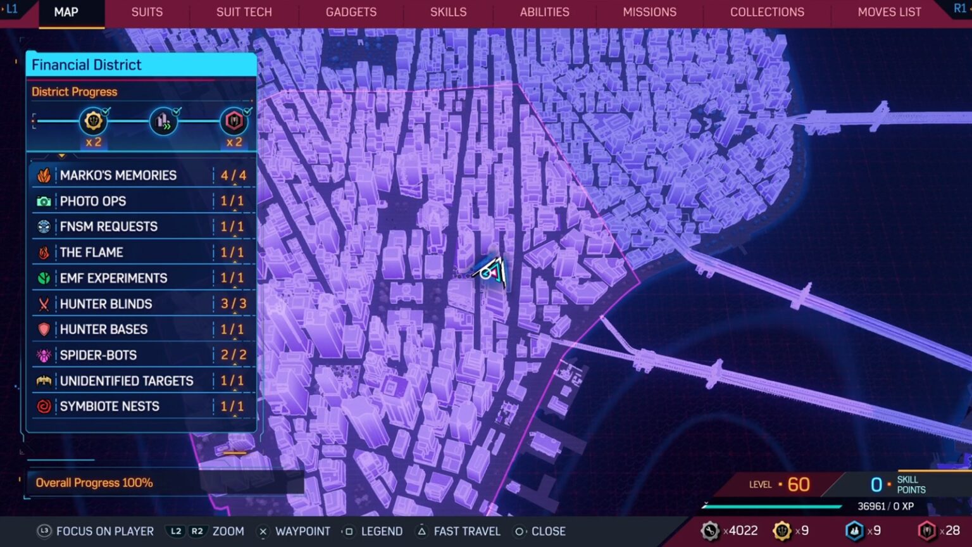Click the city token district reward icon
Screen dimensions: 972x547
pos(234,120)
